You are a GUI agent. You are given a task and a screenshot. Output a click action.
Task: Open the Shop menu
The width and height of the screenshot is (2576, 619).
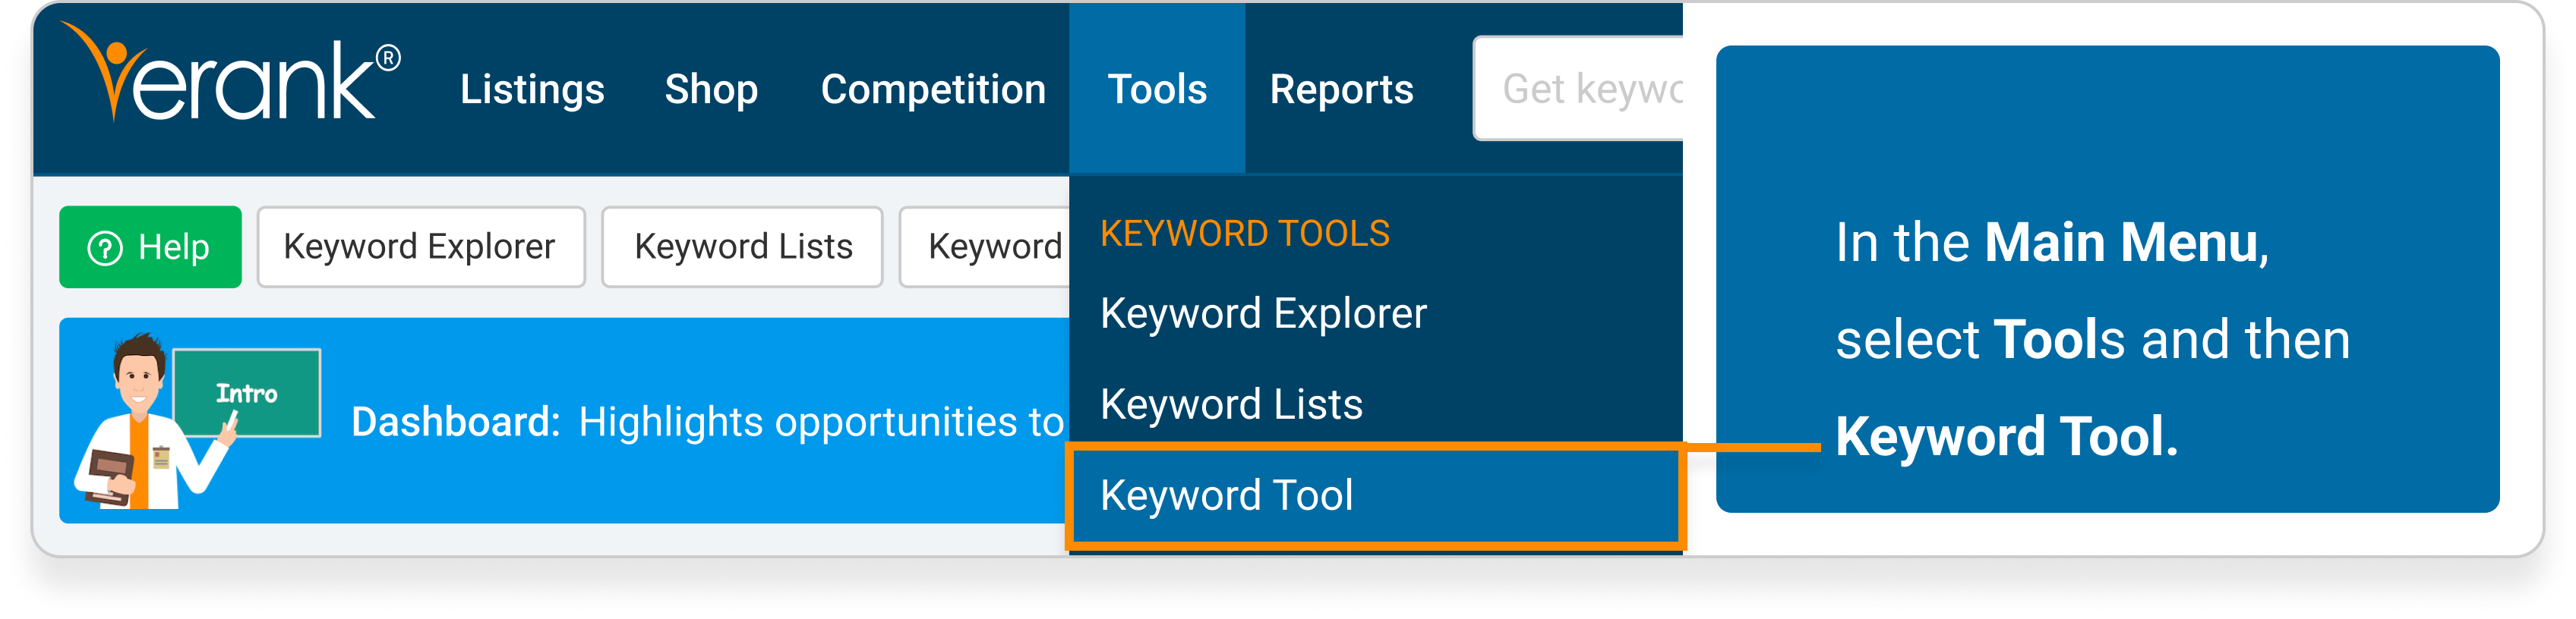pos(711,90)
